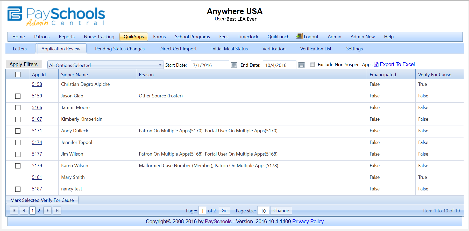
Task: Open the Forms menu
Action: pyautogui.click(x=159, y=37)
